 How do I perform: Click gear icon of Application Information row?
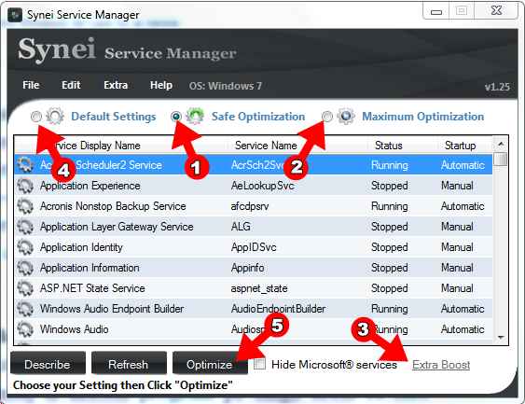[x=25, y=268]
